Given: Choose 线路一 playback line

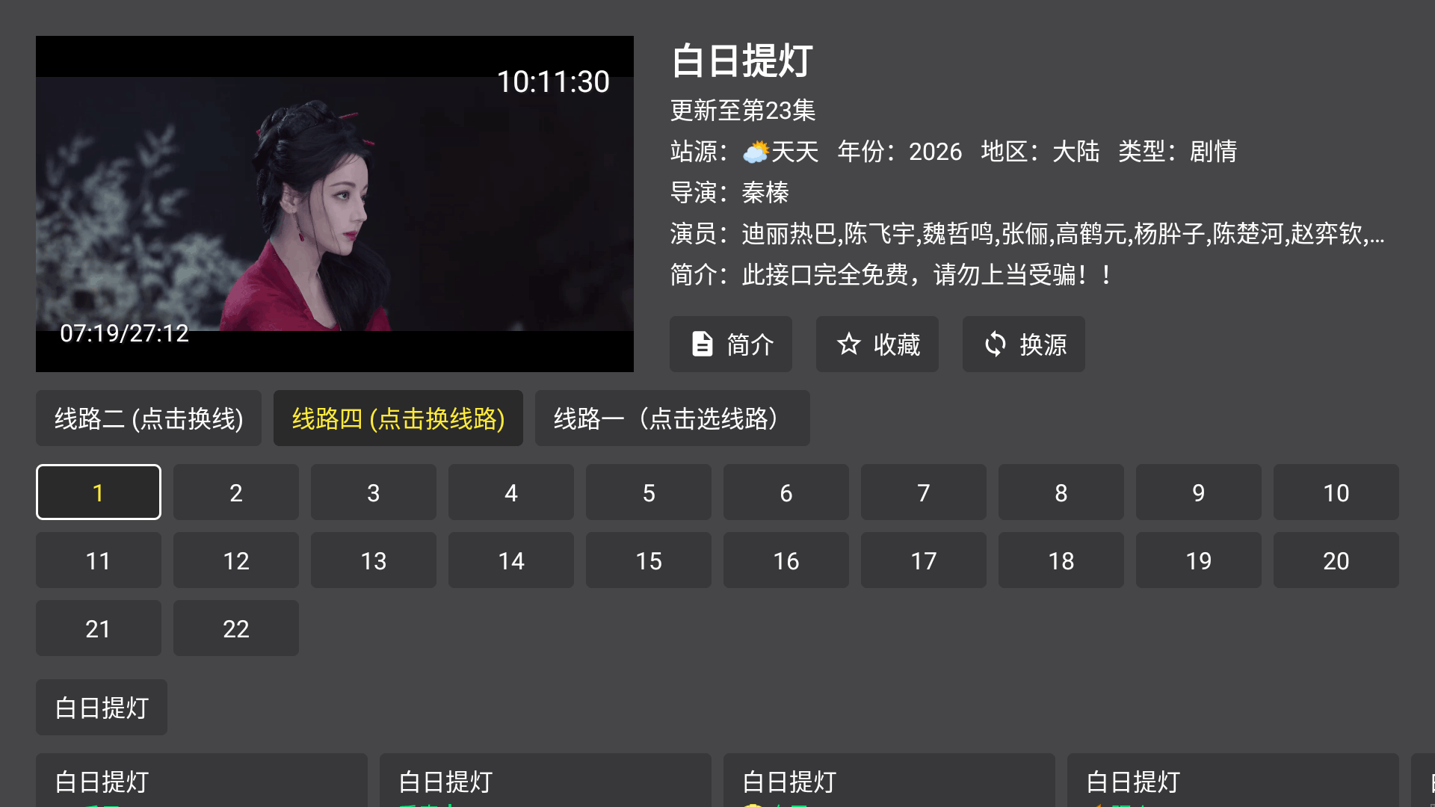Looking at the screenshot, I should coord(673,418).
